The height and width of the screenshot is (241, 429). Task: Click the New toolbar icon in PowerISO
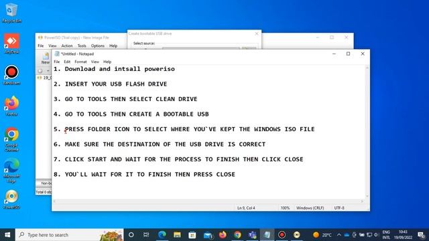pos(46,58)
